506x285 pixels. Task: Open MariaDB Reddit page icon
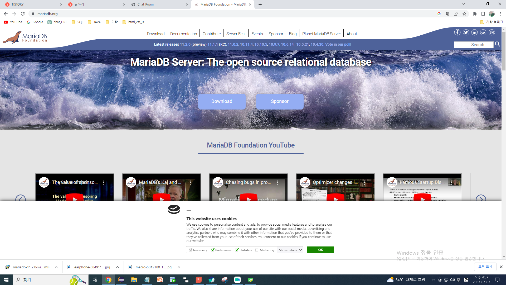[483, 32]
